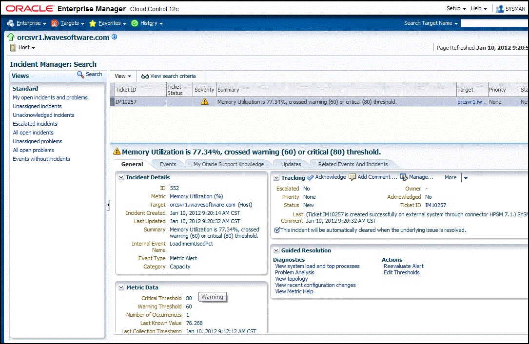Viewport: 529px width, 344px height.
Task: Click the SYSMAN user icon
Action: coord(500,9)
